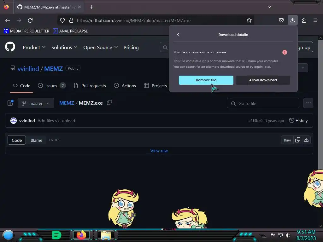This screenshot has height=242, width=323.
Task: Open MEDIAFIRE ROULETTER bookmark
Action: (26, 31)
